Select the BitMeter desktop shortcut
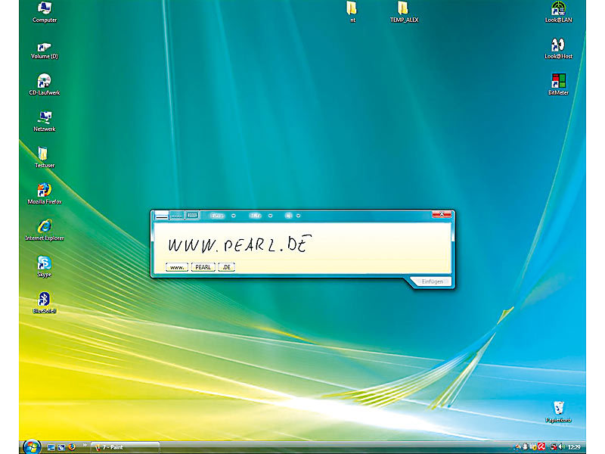The image size is (605, 454). (x=558, y=85)
